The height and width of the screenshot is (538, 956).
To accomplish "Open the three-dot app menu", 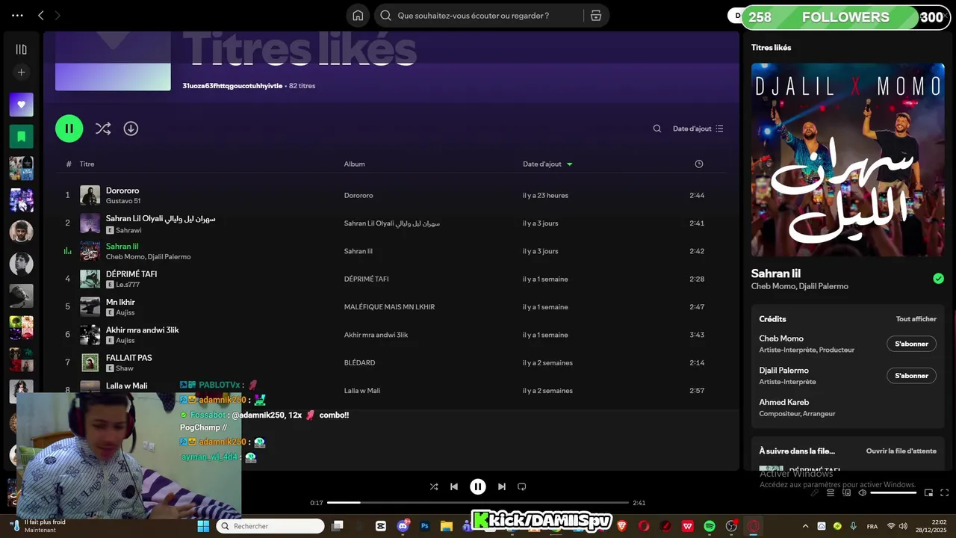I will 17,15.
